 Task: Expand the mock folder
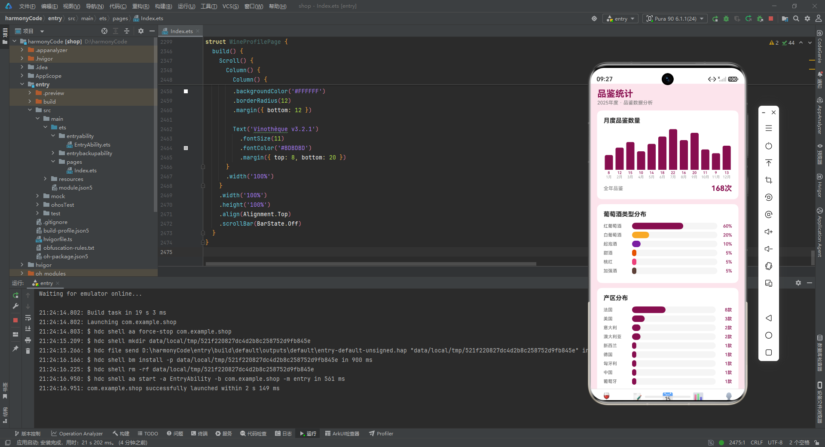click(x=37, y=196)
